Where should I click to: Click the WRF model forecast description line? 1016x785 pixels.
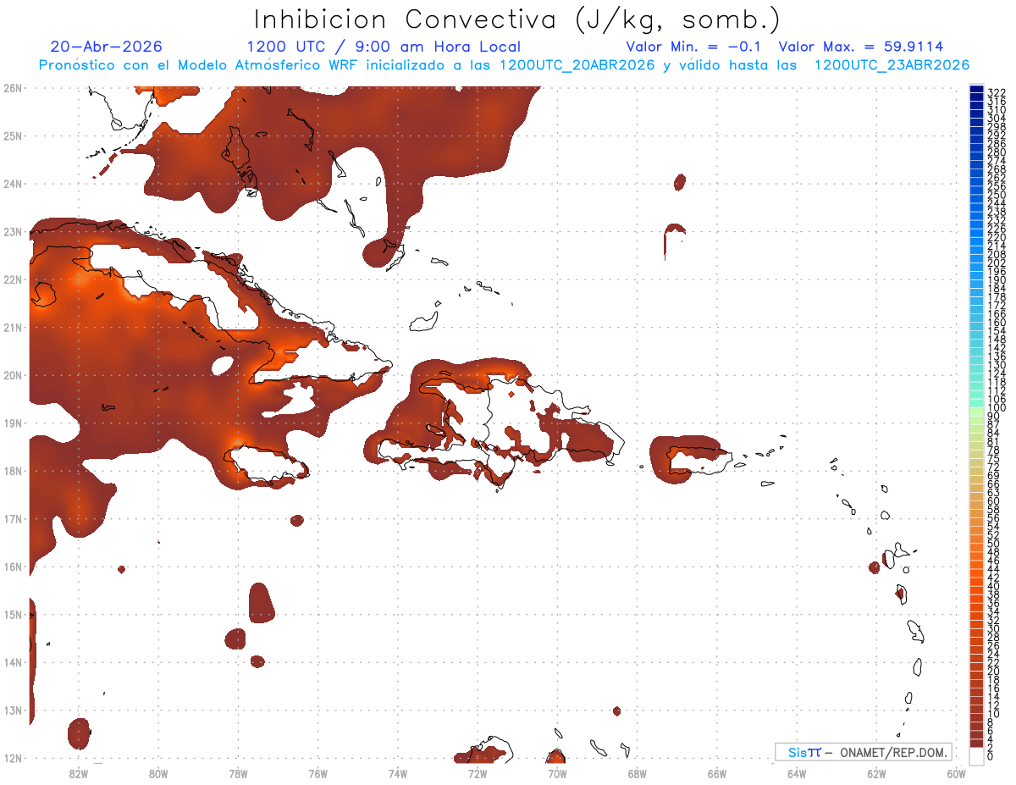click(x=504, y=65)
